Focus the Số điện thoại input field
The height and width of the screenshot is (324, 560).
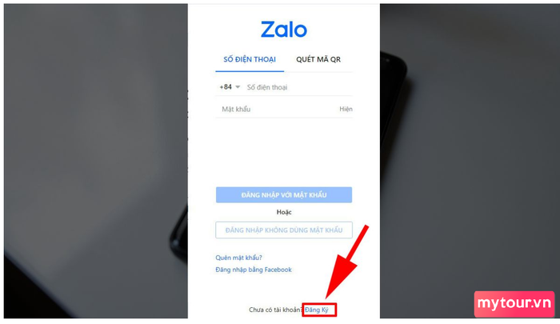tap(299, 87)
